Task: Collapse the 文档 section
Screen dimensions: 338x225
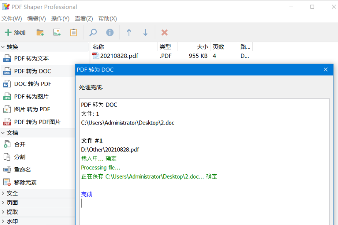Action: pyautogui.click(x=3, y=133)
